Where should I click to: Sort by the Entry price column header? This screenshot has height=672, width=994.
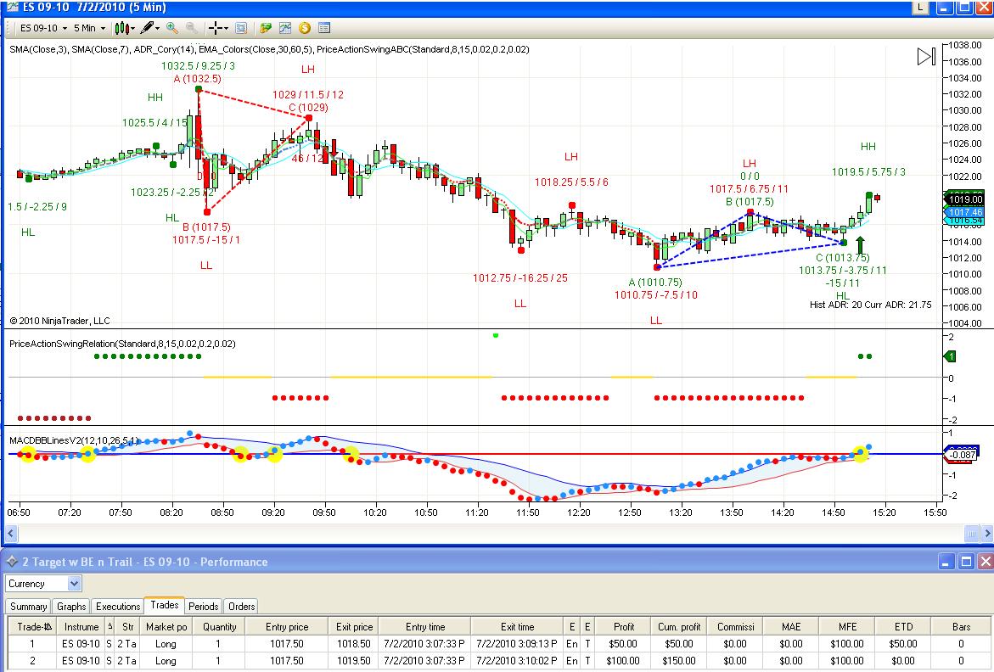coord(287,626)
